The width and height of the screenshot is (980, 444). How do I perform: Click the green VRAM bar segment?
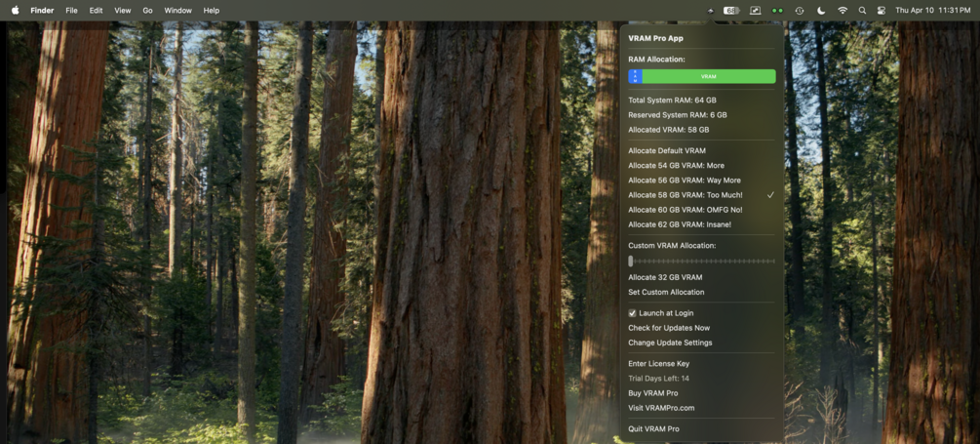click(x=709, y=76)
